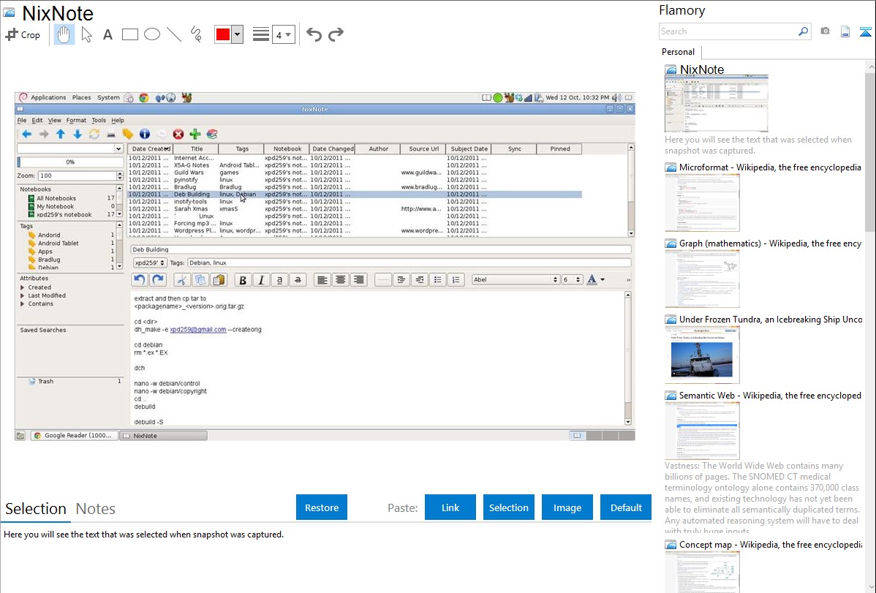The width and height of the screenshot is (876, 593).
Task: Open the line width dropdown showing 4
Action: [283, 34]
